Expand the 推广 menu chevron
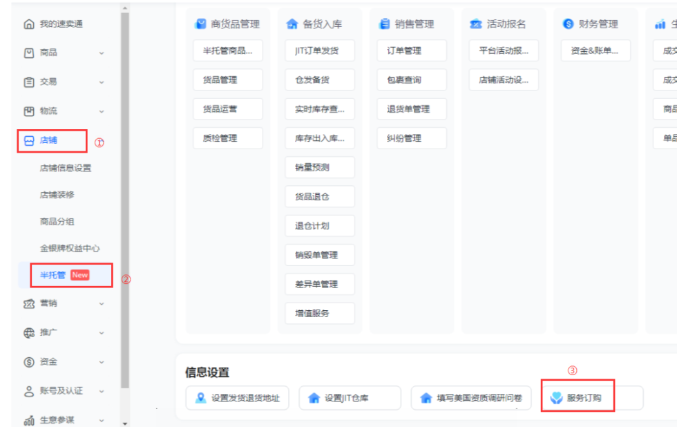The height and width of the screenshot is (427, 677). 102,333
